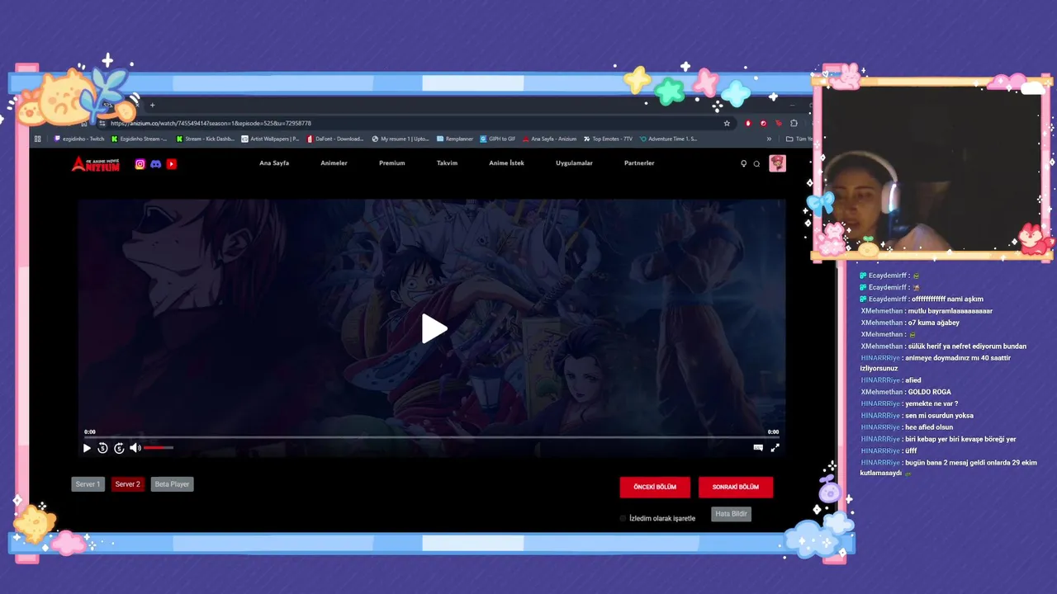Open browser extensions puzzle icon

point(794,123)
